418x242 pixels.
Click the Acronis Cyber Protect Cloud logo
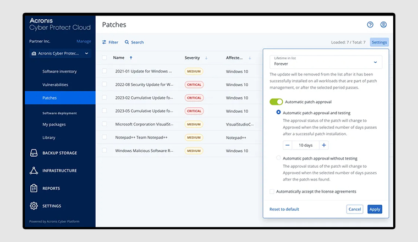[x=60, y=24]
